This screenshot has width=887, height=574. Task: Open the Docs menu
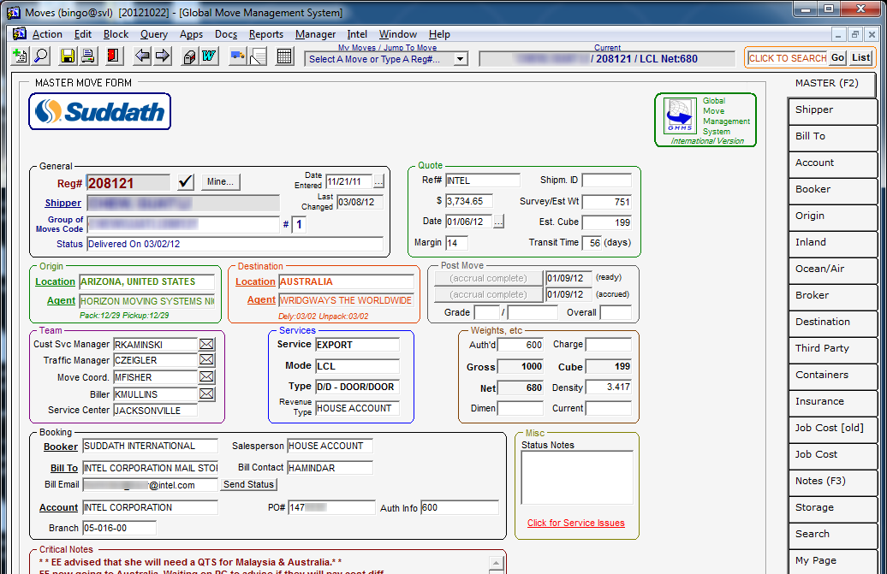226,34
